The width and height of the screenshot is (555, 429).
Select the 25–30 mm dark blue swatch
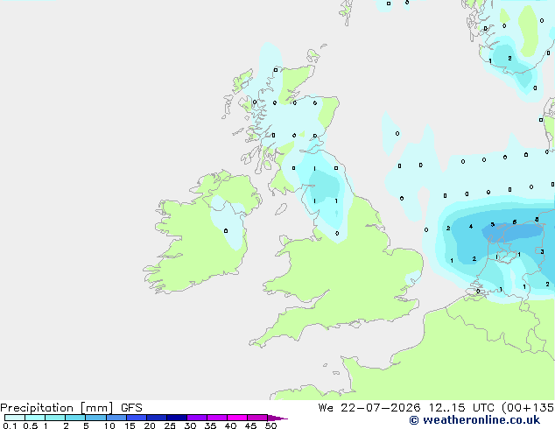[177, 418]
